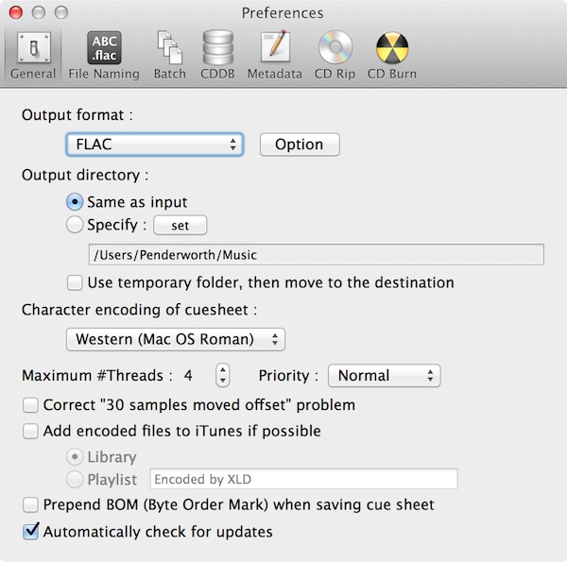This screenshot has width=567, height=562.
Task: Open the Priority Normal dropdown
Action: click(x=385, y=376)
